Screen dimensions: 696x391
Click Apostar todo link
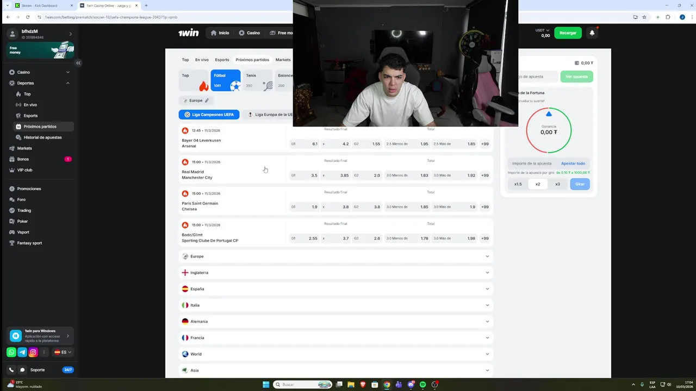click(573, 163)
